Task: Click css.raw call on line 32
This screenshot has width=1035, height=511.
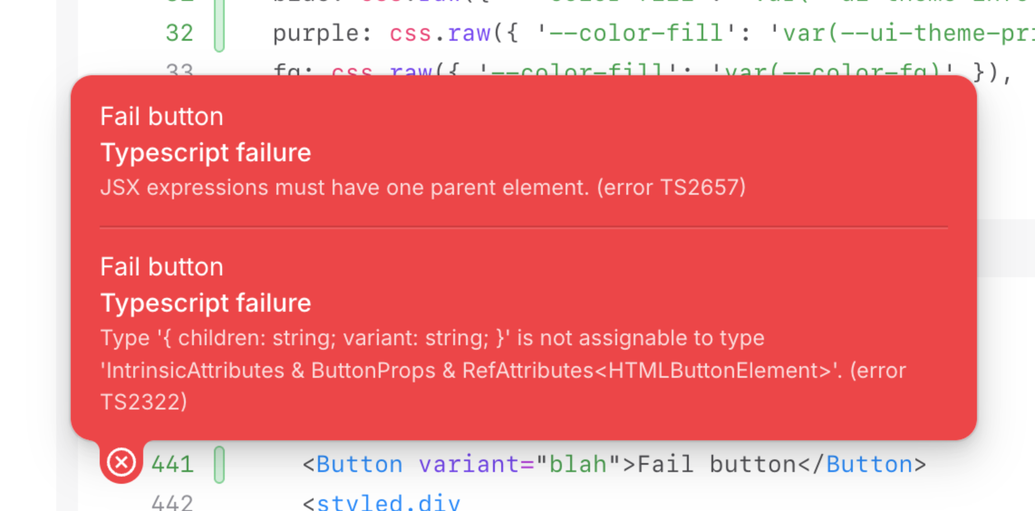Action: click(x=440, y=34)
